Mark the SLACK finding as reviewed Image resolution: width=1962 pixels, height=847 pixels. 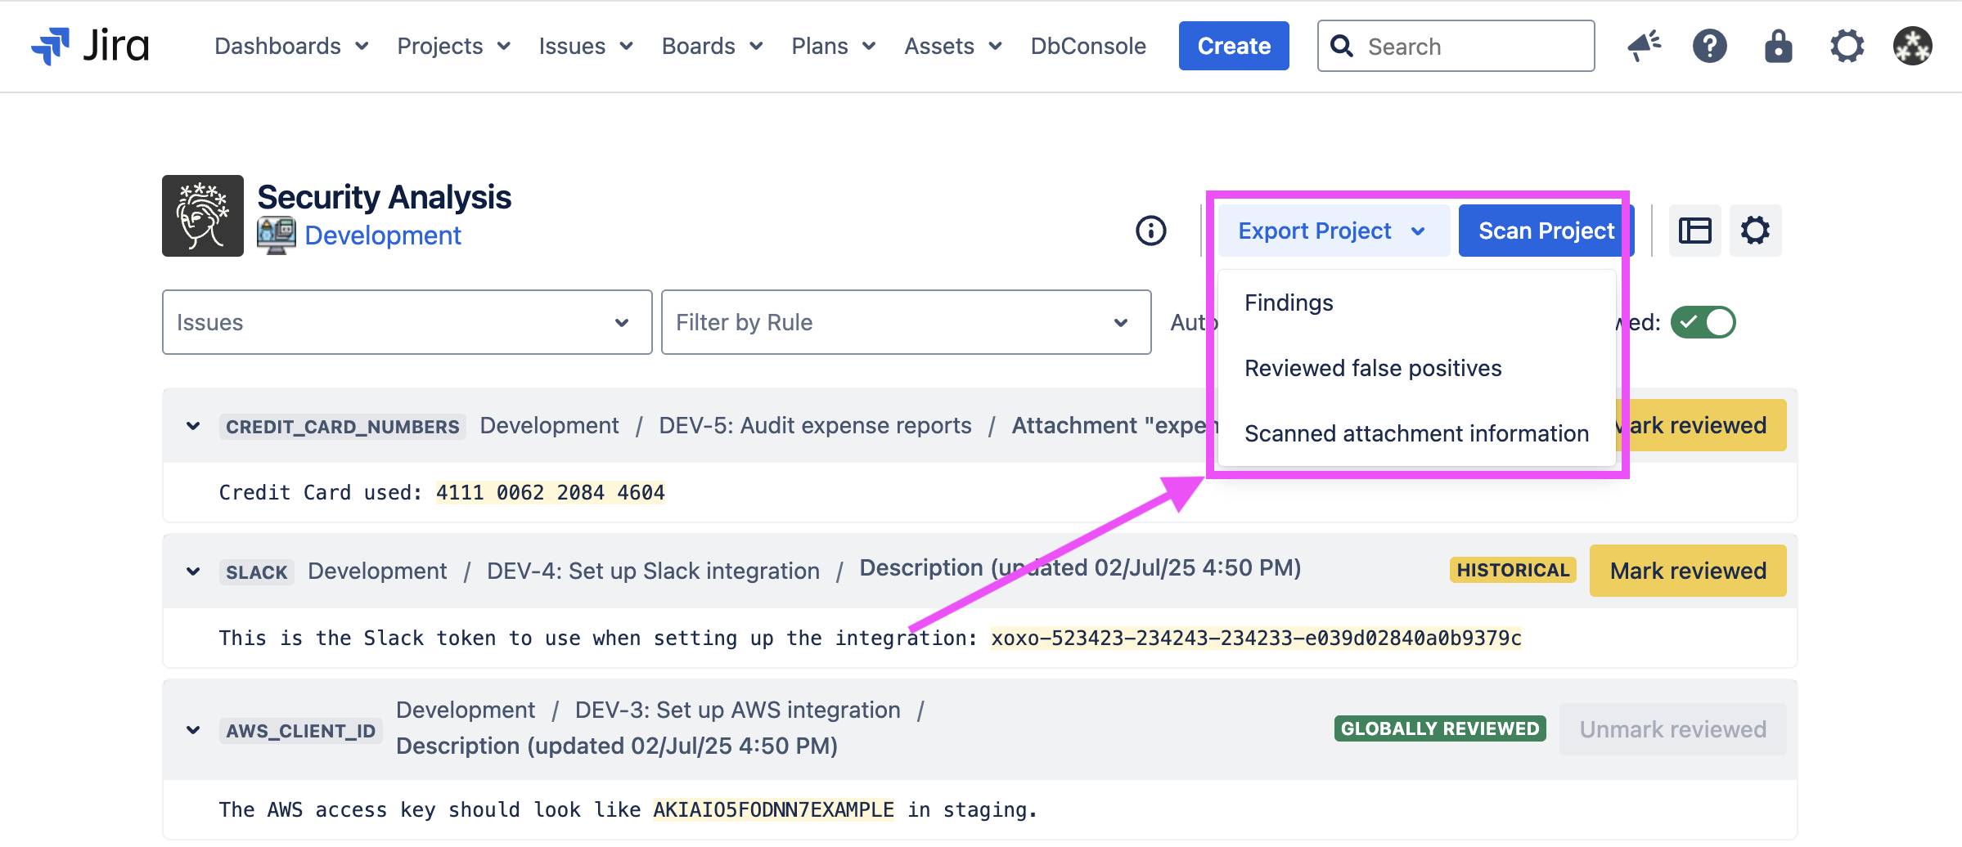[x=1687, y=571]
